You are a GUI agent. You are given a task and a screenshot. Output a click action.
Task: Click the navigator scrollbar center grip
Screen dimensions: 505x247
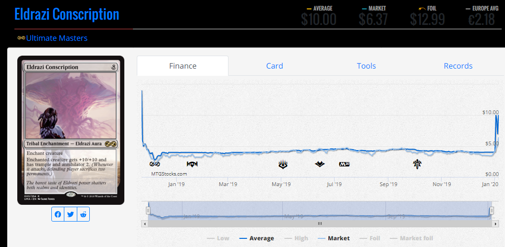point(320,223)
